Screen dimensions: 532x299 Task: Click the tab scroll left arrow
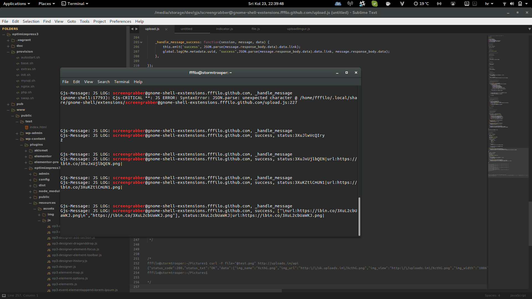[132, 29]
